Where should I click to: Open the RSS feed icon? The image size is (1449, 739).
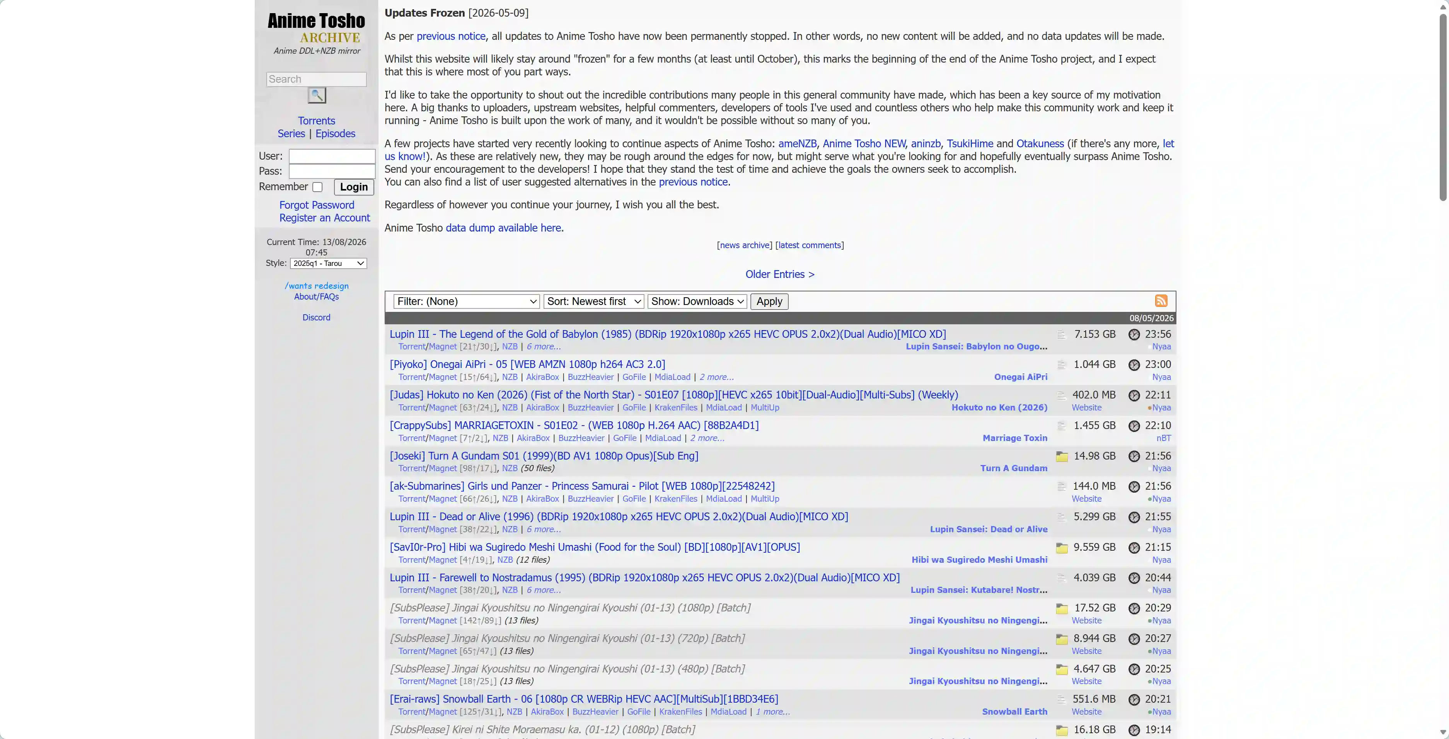click(x=1161, y=301)
